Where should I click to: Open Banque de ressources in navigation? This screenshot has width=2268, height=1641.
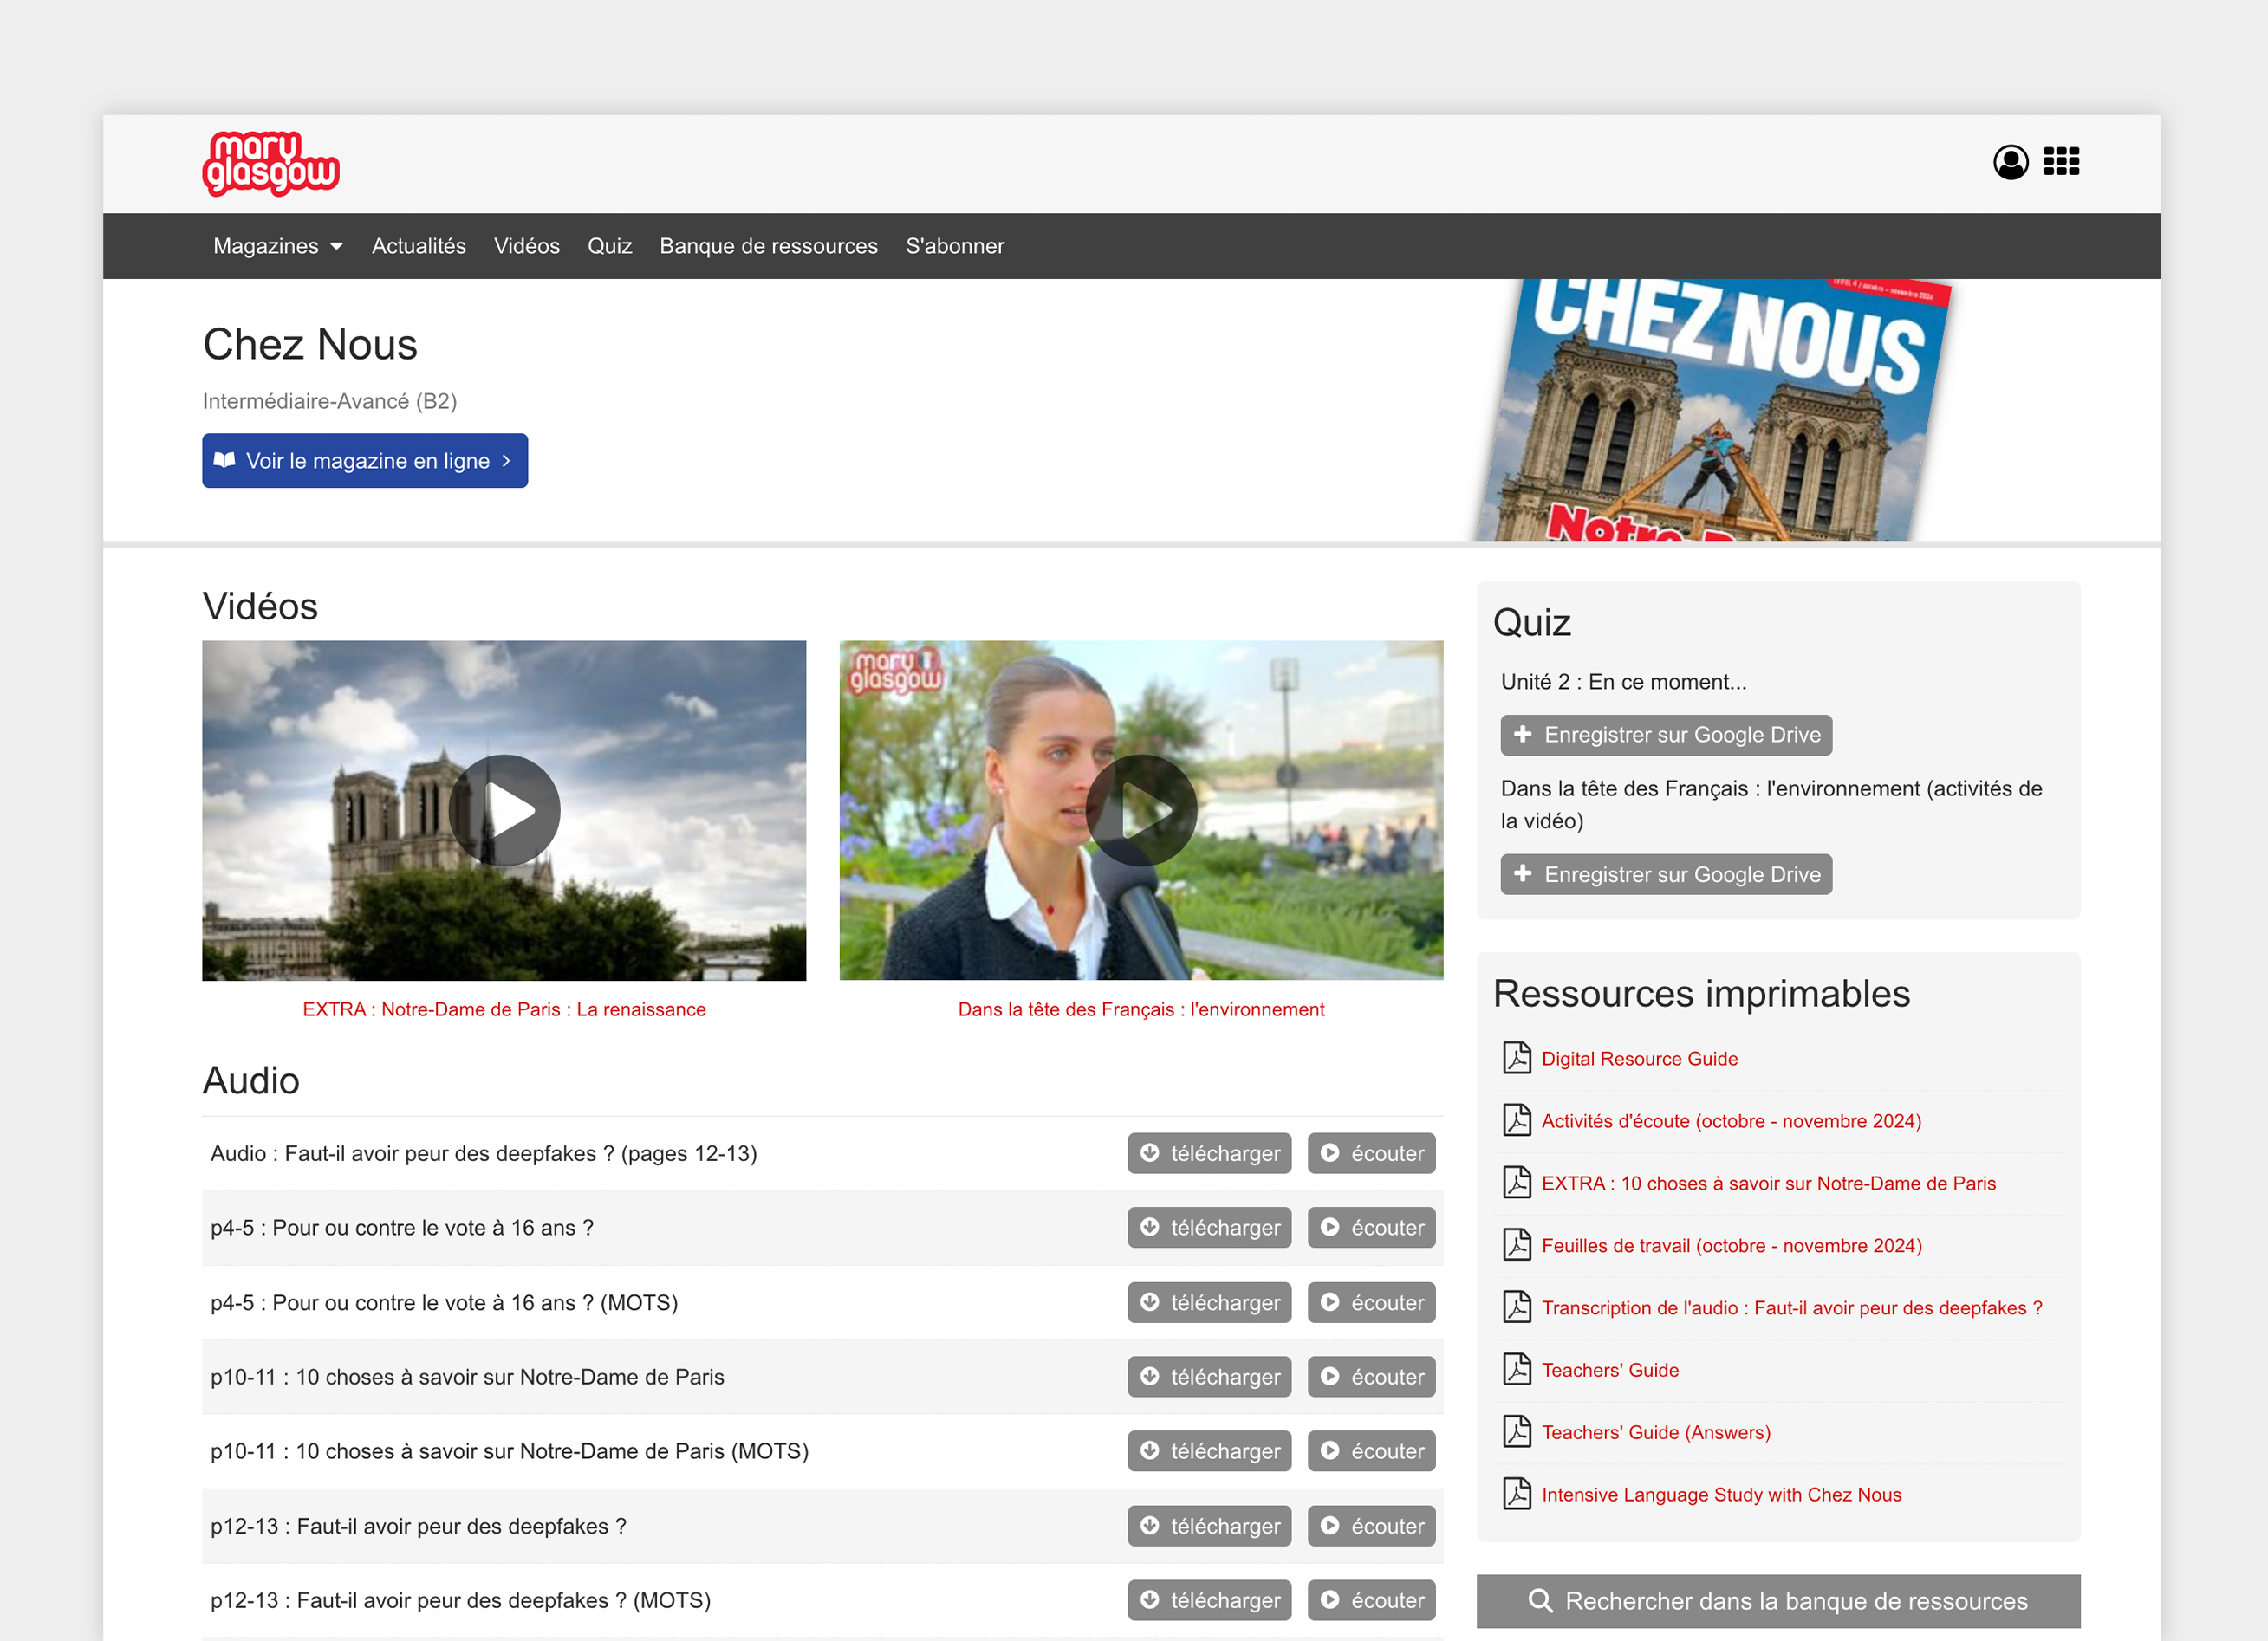[768, 246]
